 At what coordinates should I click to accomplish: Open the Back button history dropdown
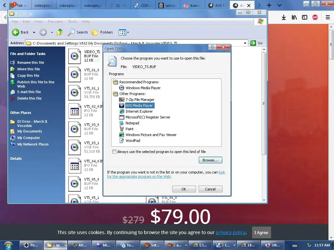34,33
